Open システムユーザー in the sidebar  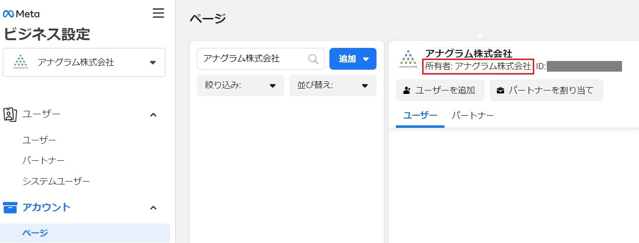[x=56, y=182]
